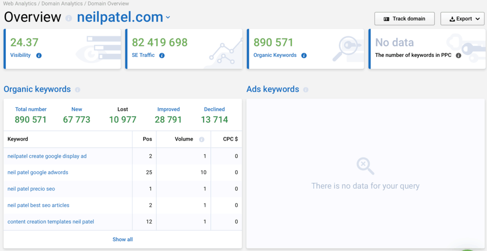Click the Domain Overview breadcrumb
Screen dimensions: 487x251
109,4
